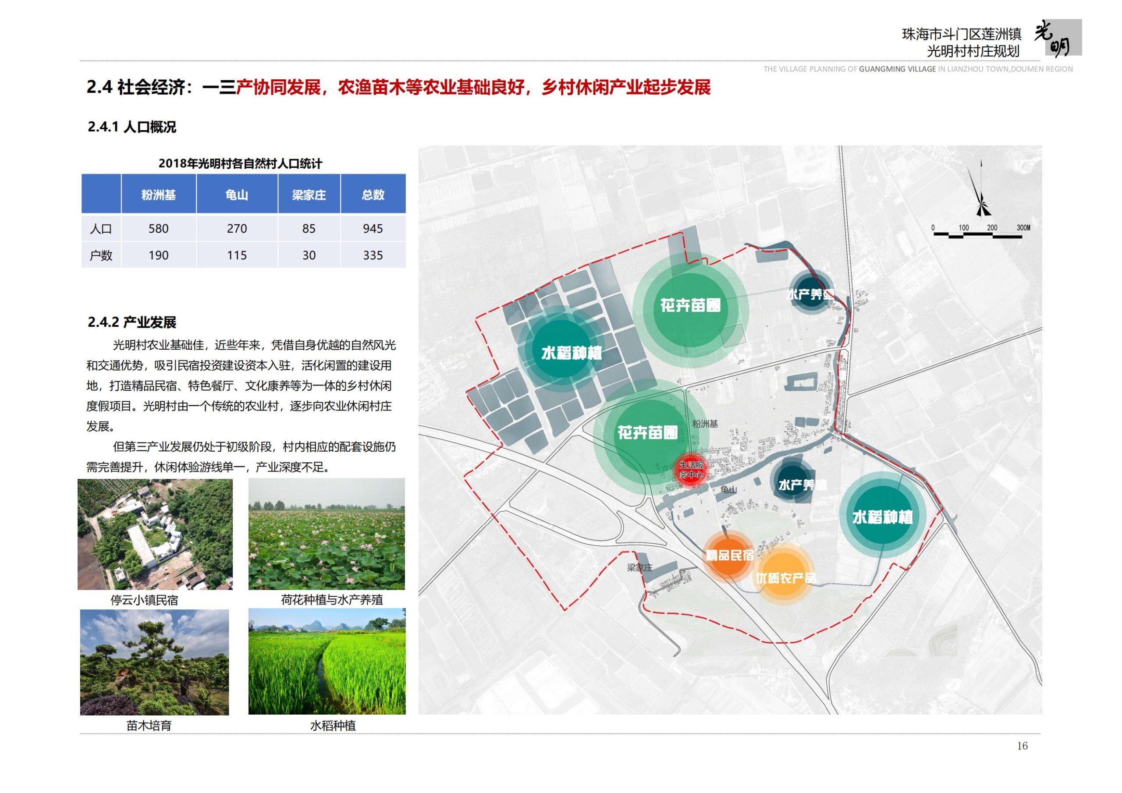
Task: Click the 梁家庄 column header in the table
Action: point(309,195)
